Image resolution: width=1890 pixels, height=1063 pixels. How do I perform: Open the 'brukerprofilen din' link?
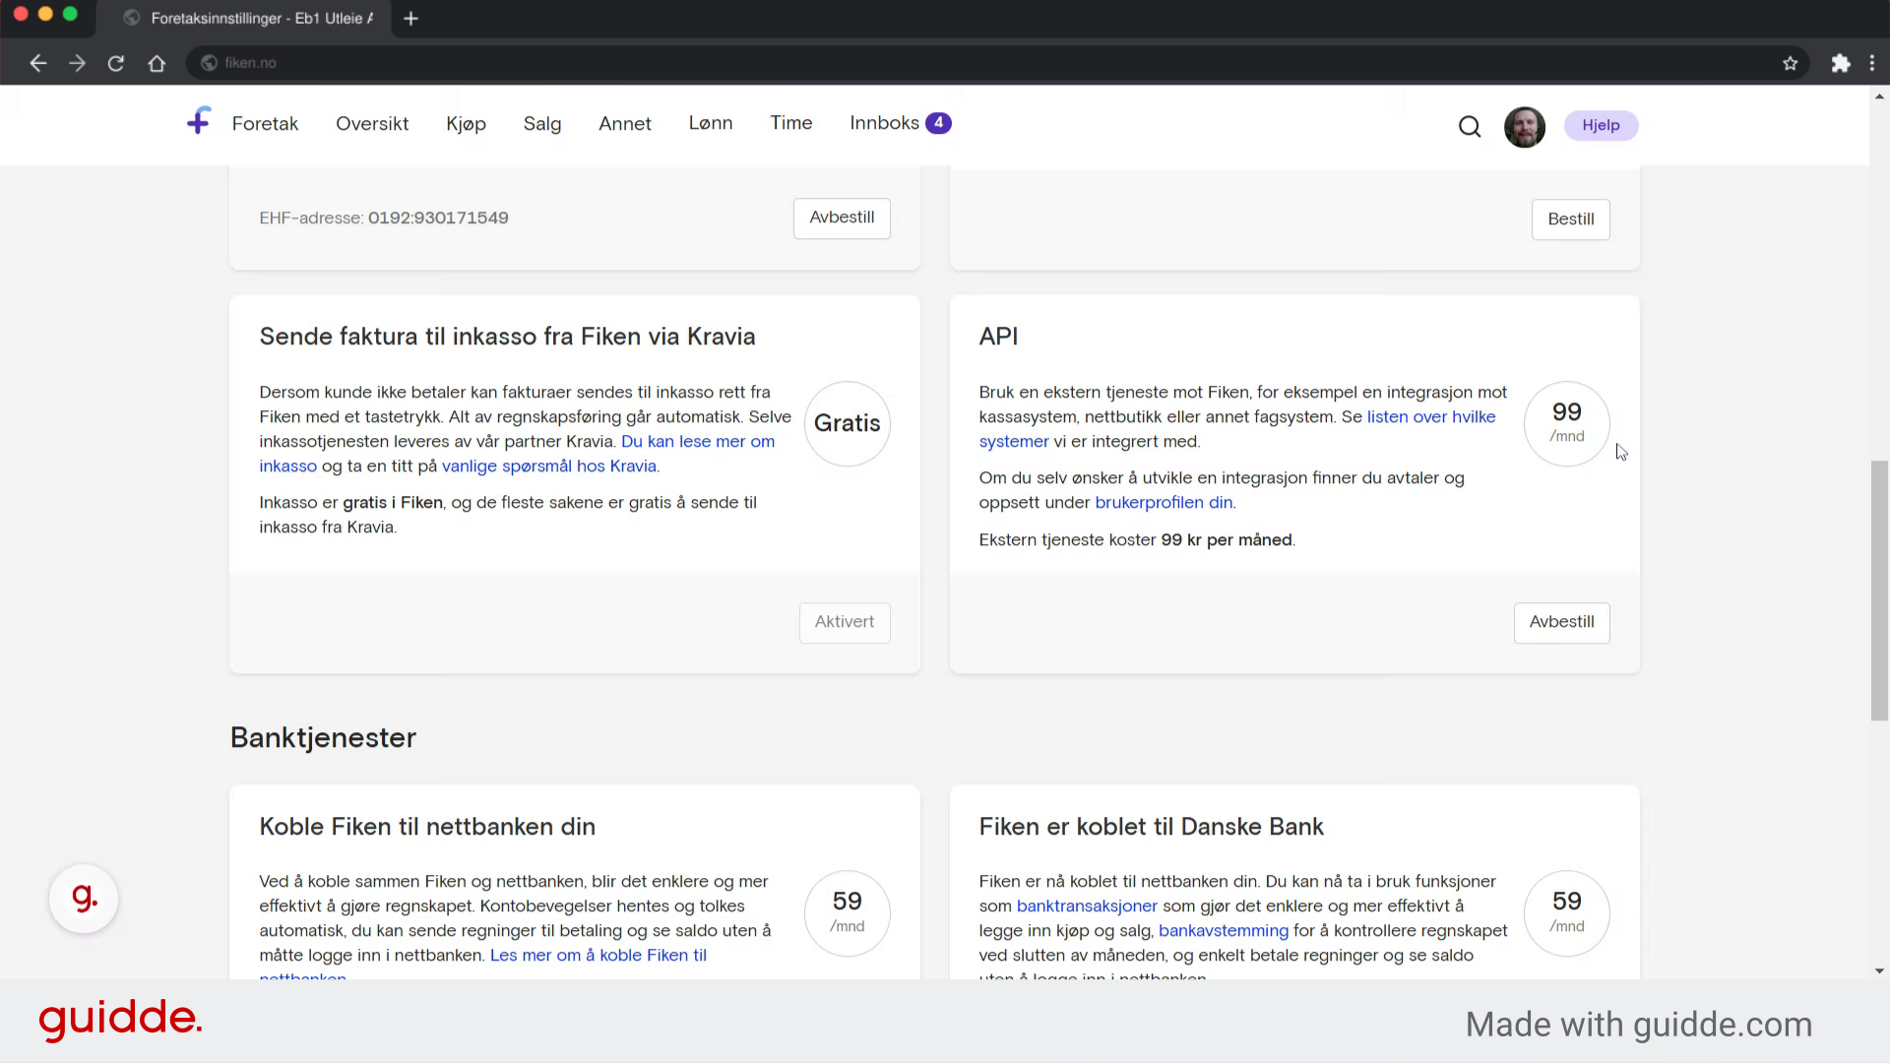pyautogui.click(x=1164, y=503)
